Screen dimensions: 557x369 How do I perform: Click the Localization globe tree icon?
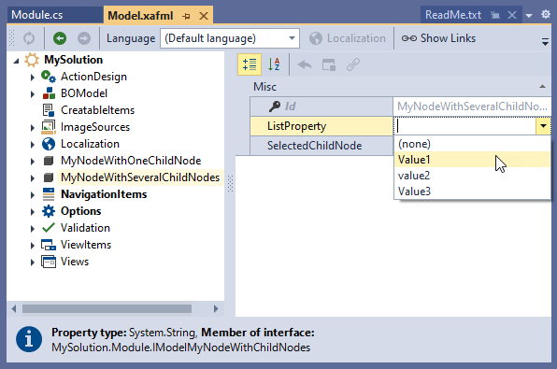49,144
